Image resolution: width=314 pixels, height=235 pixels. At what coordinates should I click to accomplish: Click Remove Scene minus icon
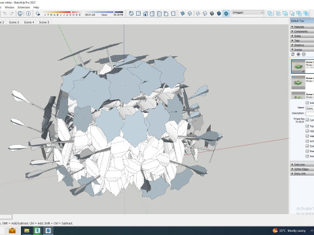[304, 54]
